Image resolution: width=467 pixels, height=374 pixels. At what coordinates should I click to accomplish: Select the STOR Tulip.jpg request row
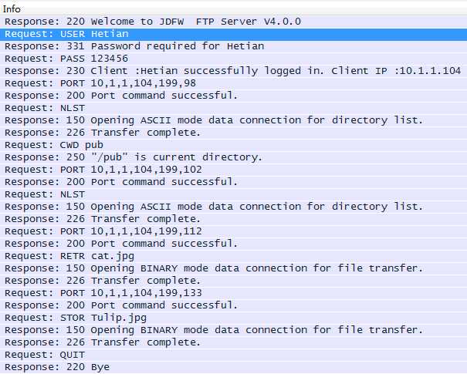pos(233,318)
